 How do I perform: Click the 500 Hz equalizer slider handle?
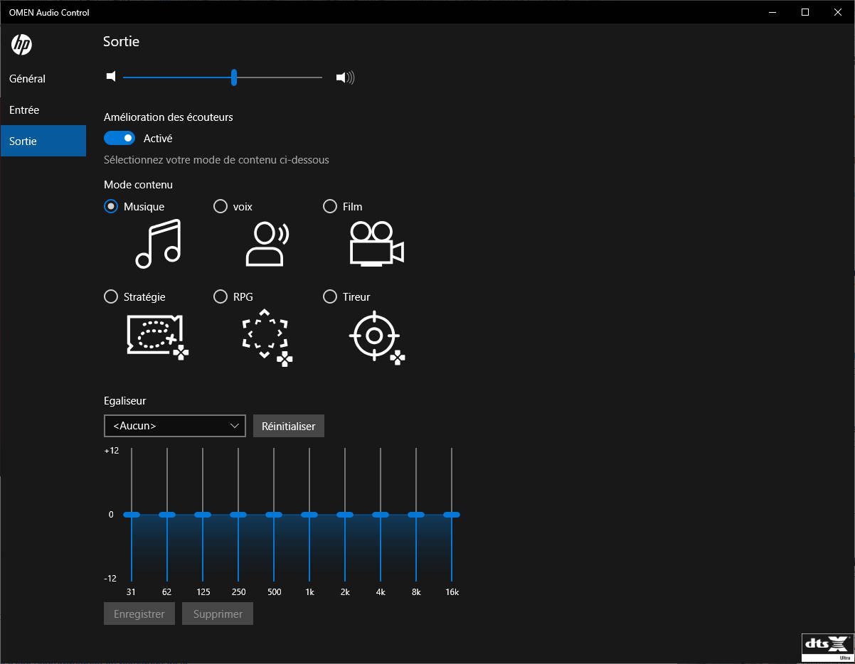pyautogui.click(x=274, y=515)
